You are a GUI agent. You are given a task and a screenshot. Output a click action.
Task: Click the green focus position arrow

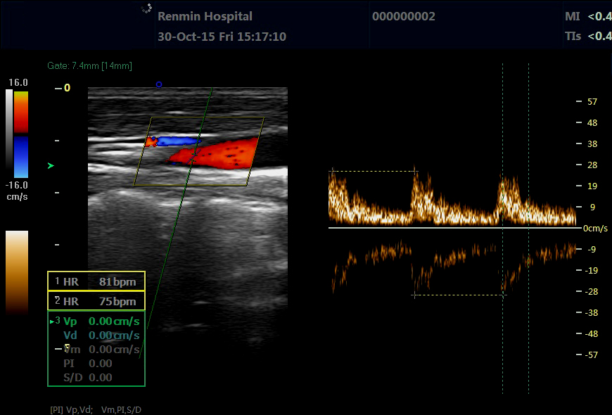point(50,165)
